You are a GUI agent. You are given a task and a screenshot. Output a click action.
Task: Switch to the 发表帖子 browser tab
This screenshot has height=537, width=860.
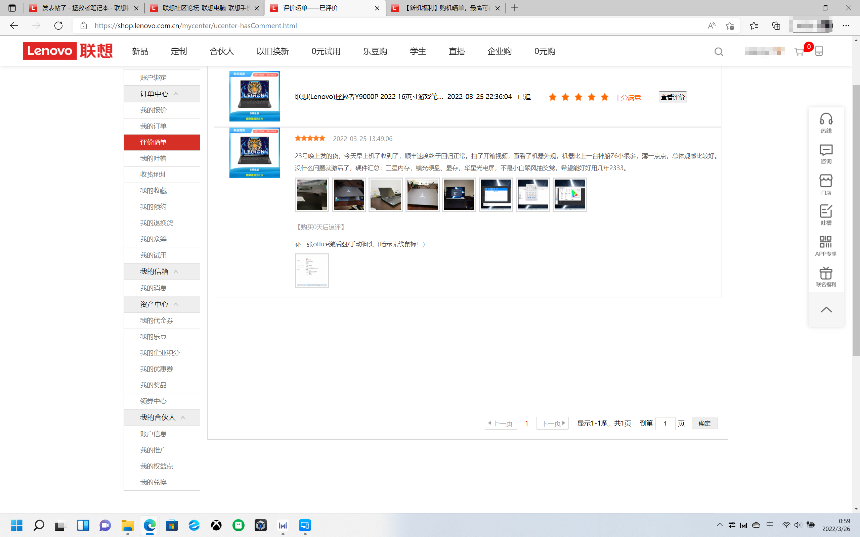tap(84, 8)
